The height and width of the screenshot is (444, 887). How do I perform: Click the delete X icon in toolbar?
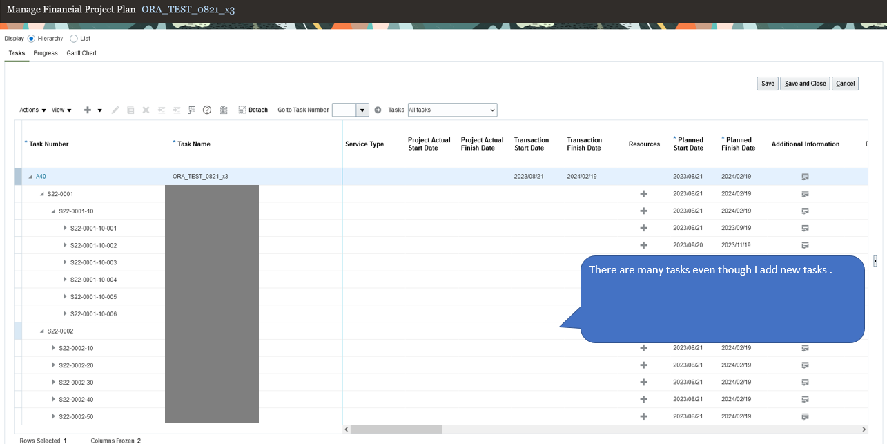(146, 110)
